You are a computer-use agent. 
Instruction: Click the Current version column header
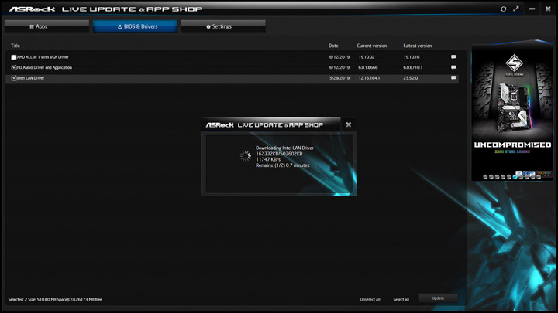372,46
